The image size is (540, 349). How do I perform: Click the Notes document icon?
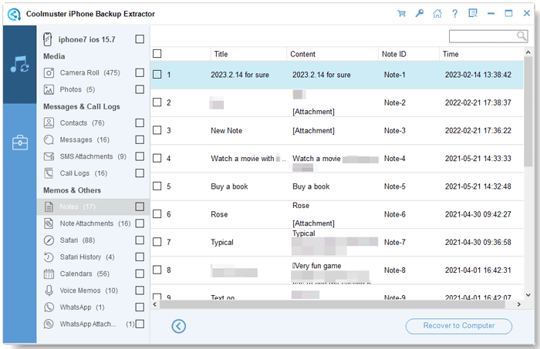point(49,206)
